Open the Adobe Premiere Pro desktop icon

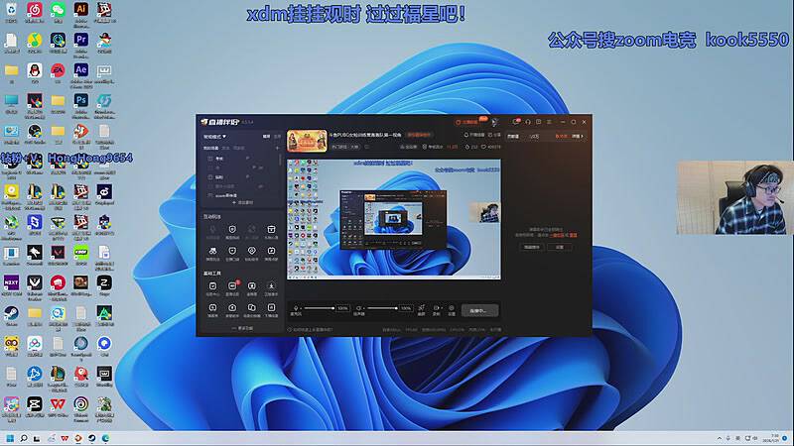[x=81, y=41]
